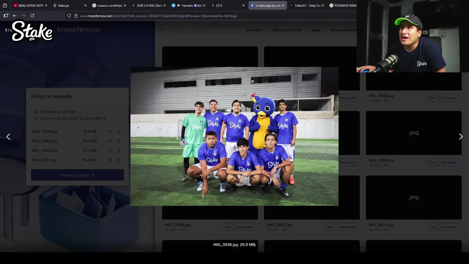Click Ver button for IMG_0548.jpg in grid
Screen dimensions: 469x264
pyautogui.click(x=432, y=98)
